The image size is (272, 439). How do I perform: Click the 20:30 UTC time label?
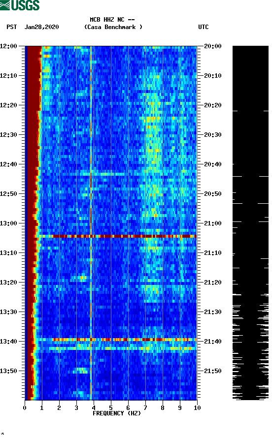point(213,135)
